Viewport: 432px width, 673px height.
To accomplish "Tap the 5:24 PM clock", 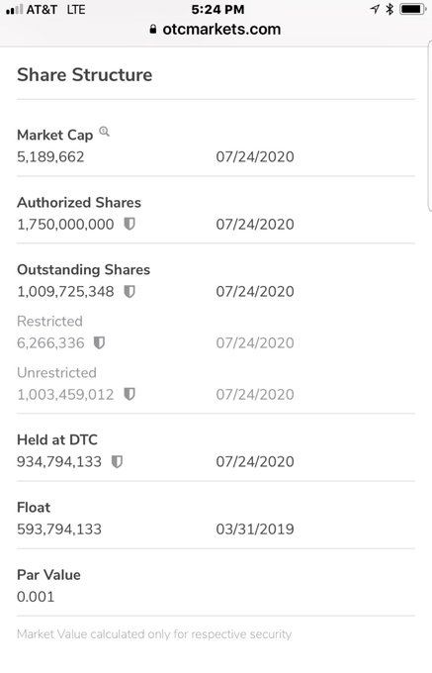I will tap(217, 10).
